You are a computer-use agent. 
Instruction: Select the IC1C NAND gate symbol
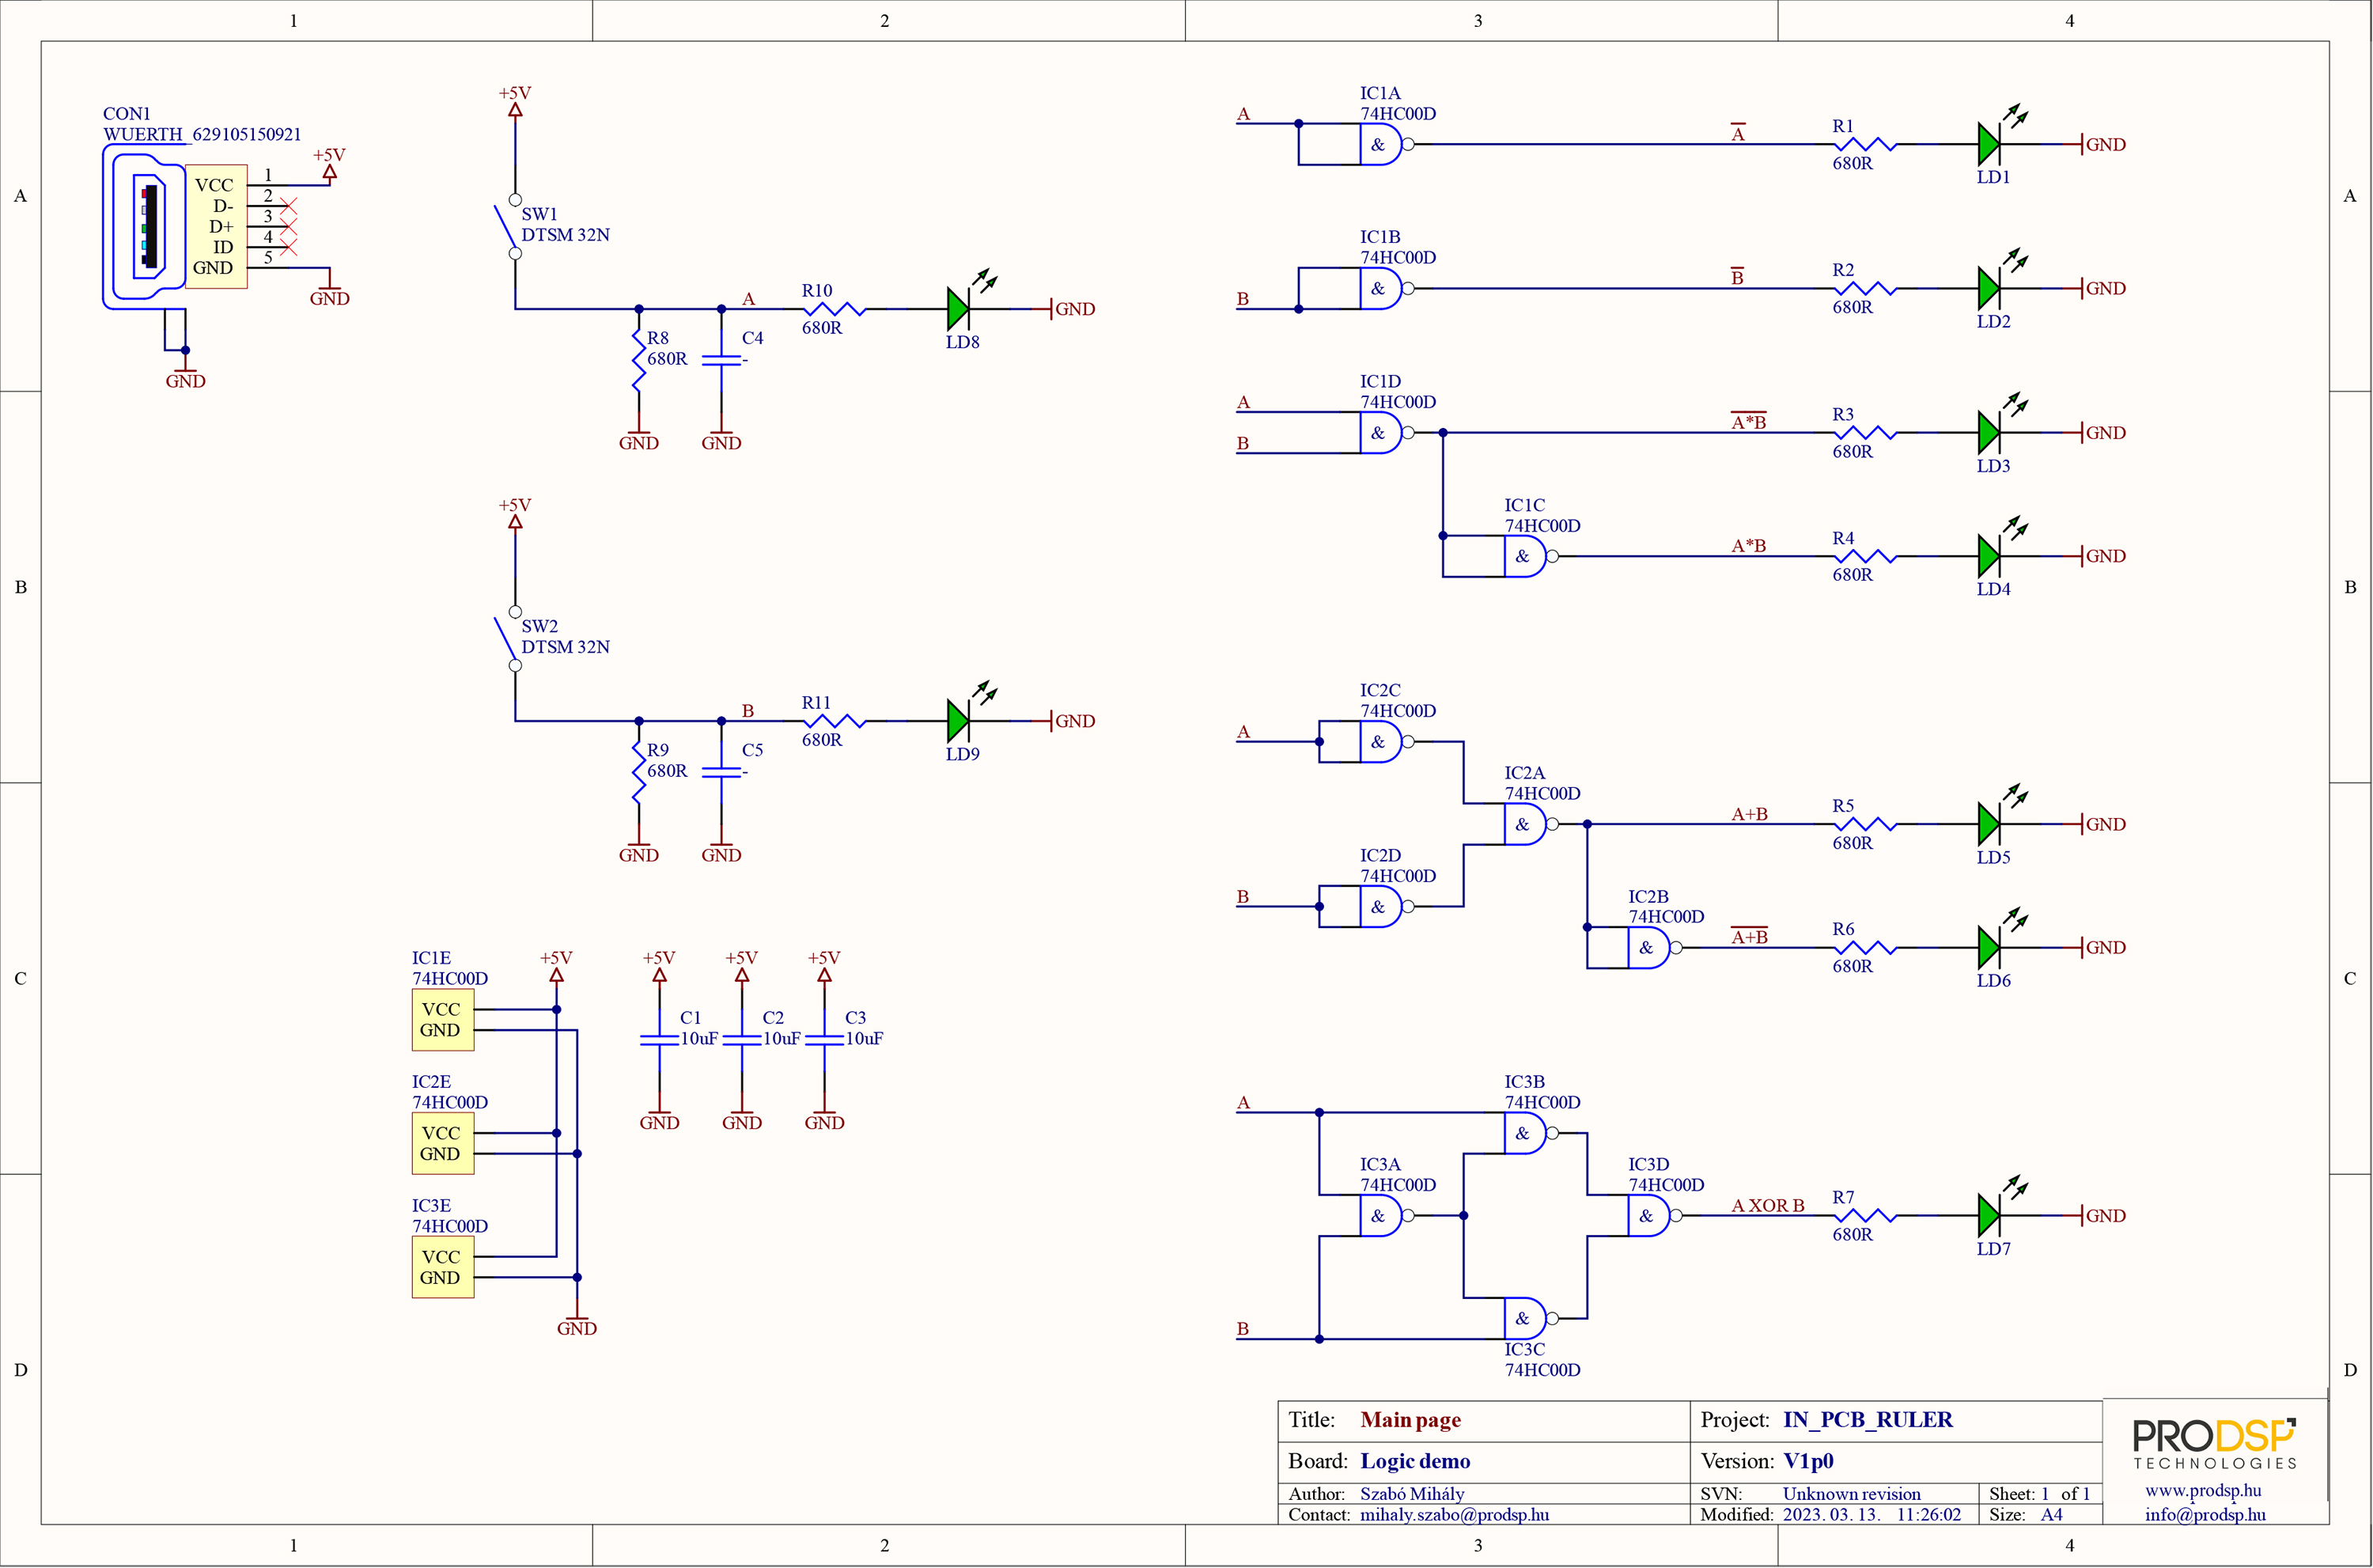1531,556
